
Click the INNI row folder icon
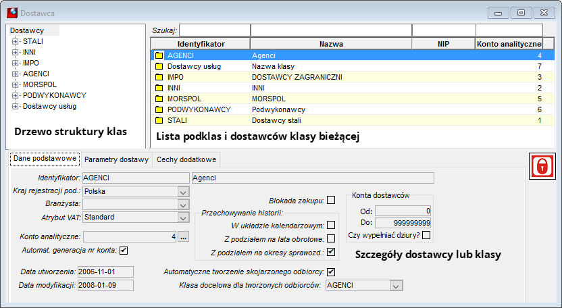click(159, 88)
